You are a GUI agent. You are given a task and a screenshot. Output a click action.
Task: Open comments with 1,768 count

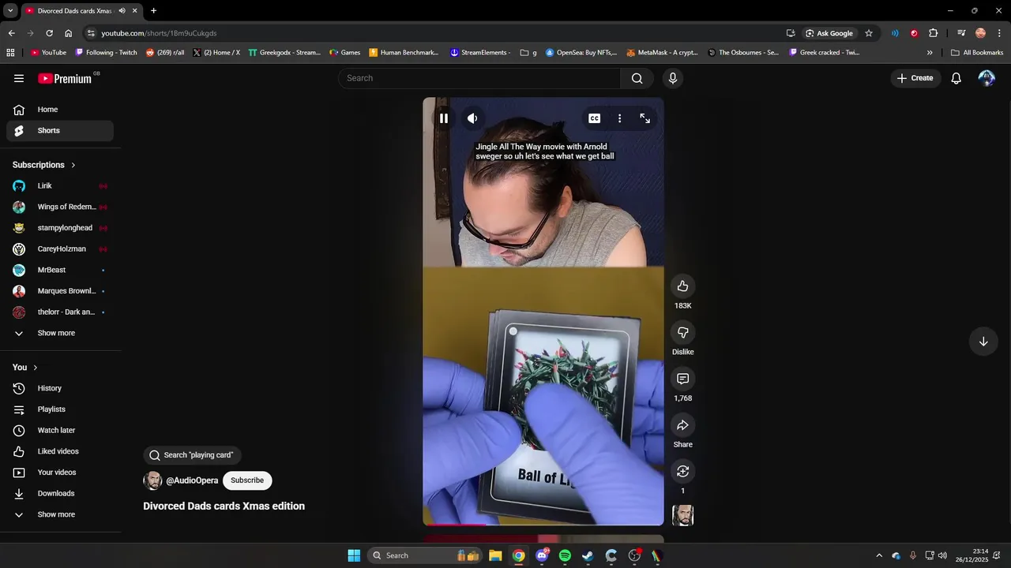tap(683, 379)
